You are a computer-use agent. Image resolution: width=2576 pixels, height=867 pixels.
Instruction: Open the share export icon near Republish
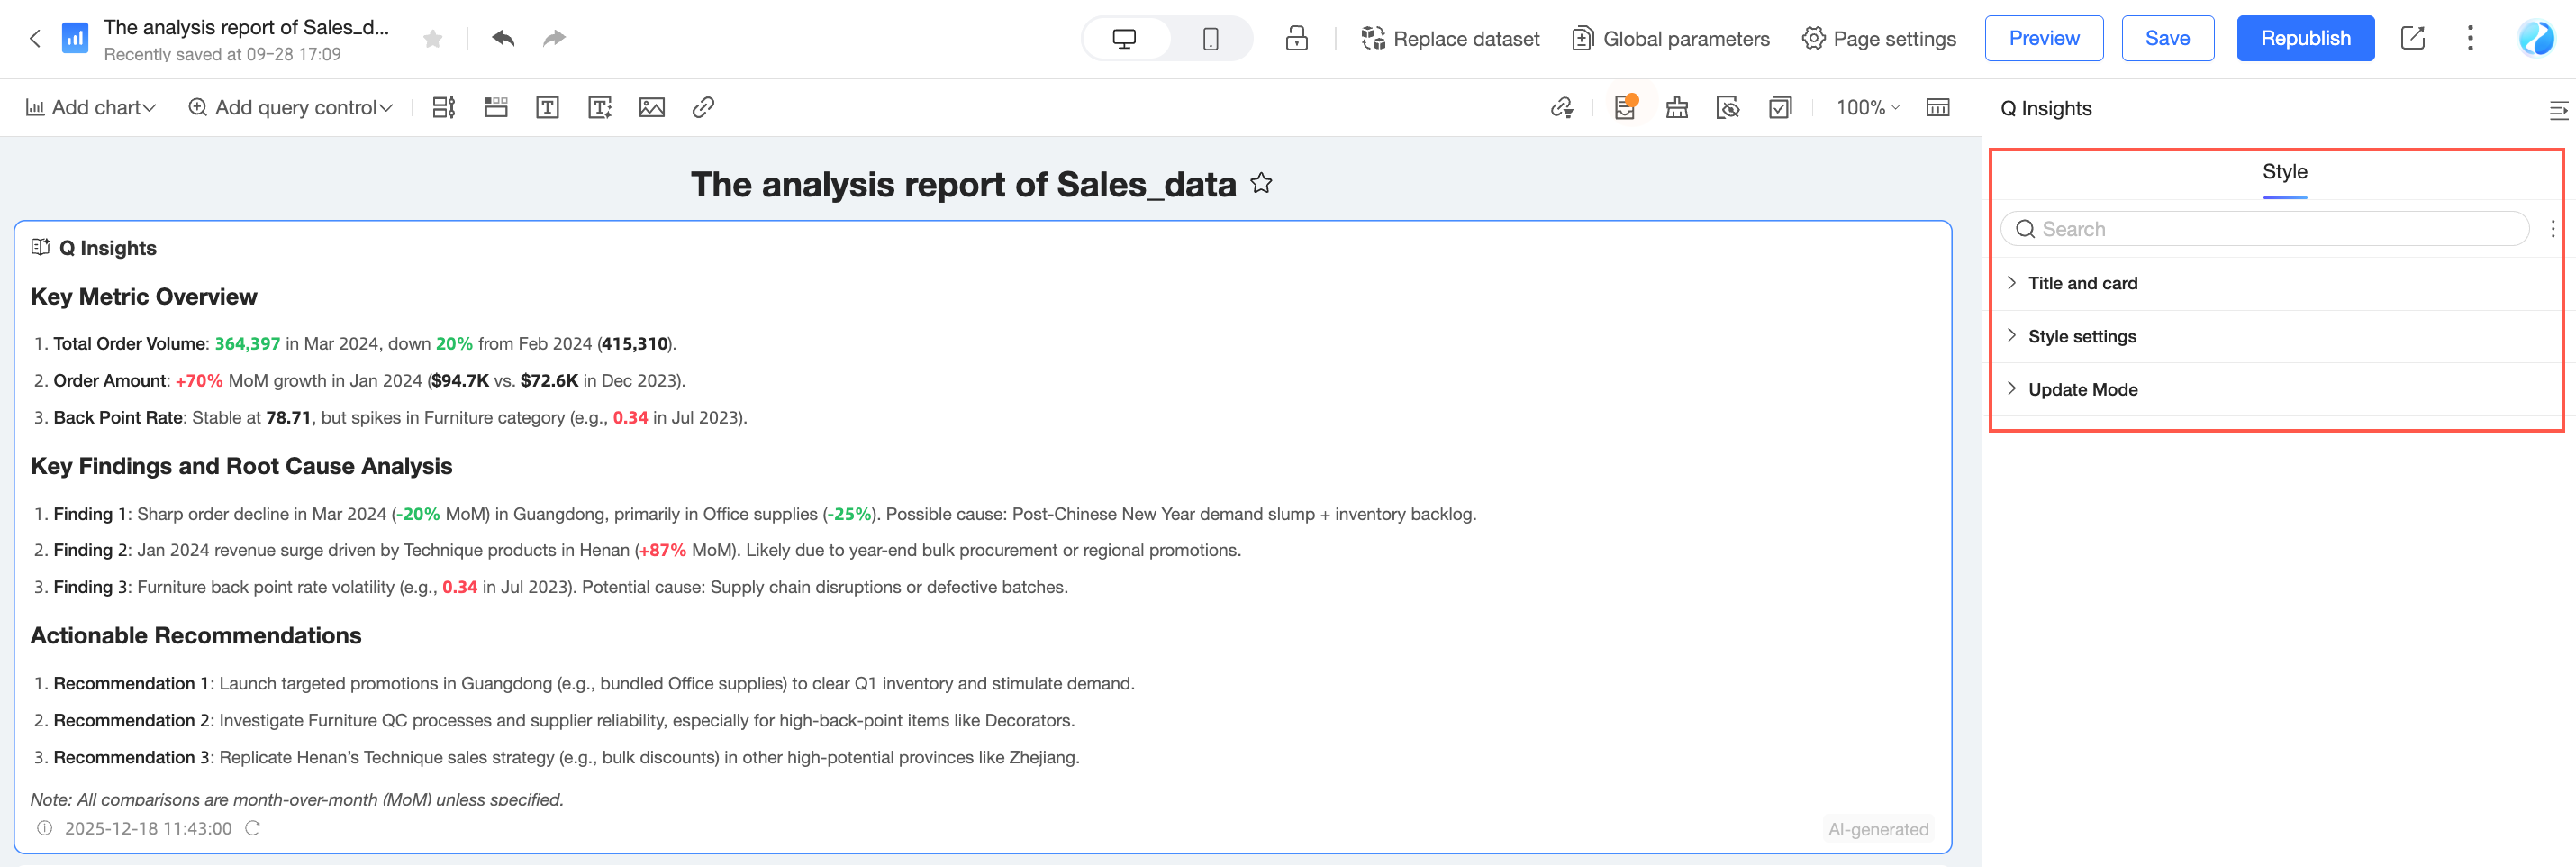tap(2412, 38)
